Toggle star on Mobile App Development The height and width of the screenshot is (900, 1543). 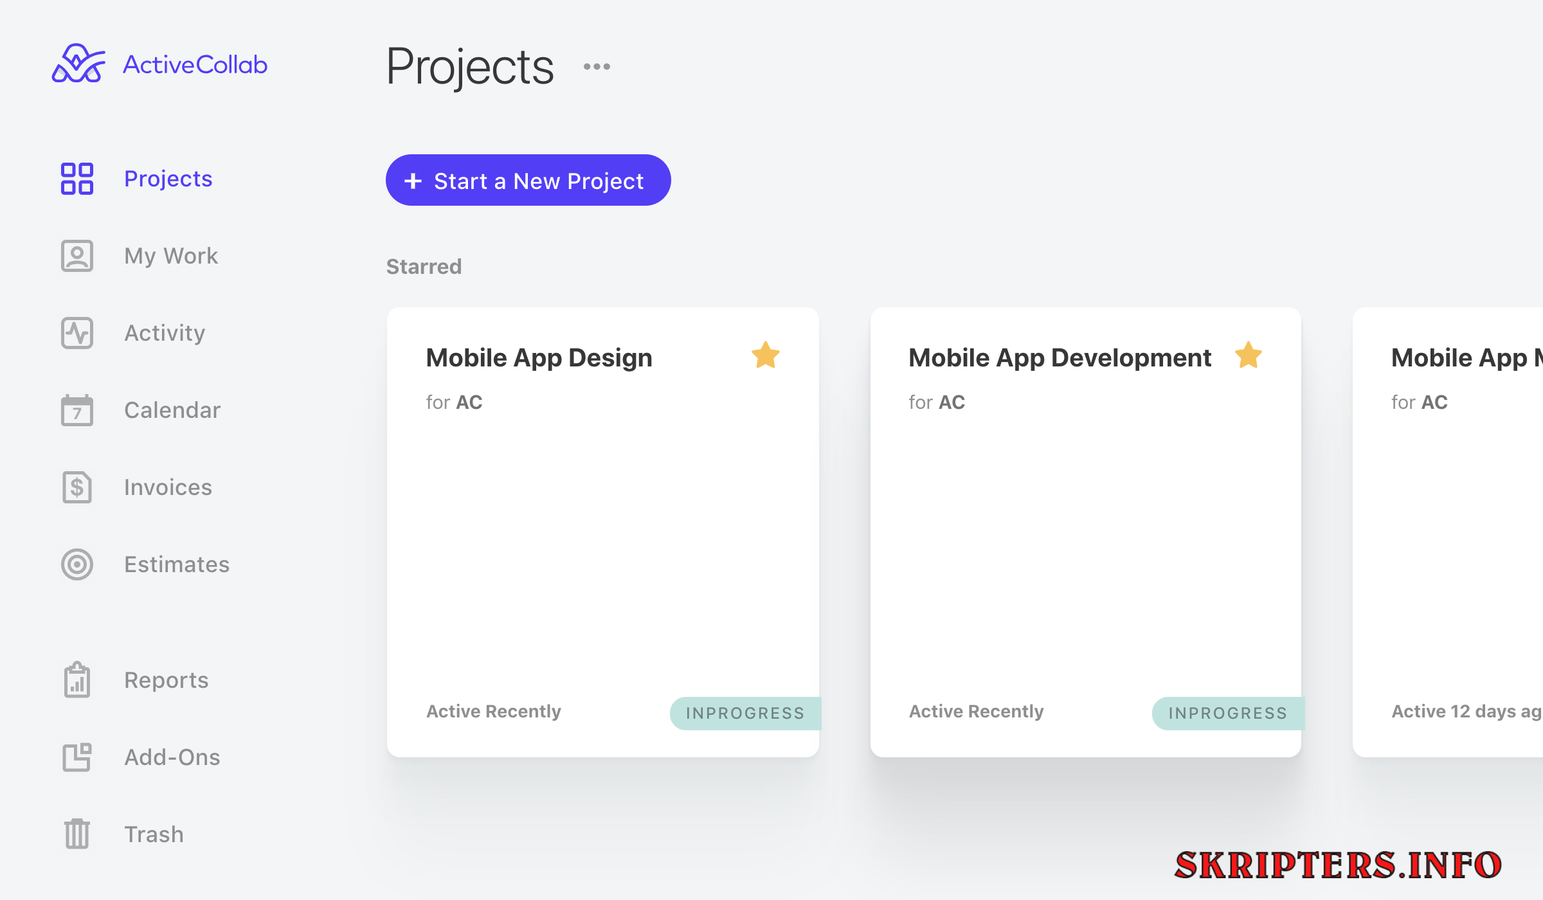1249,355
